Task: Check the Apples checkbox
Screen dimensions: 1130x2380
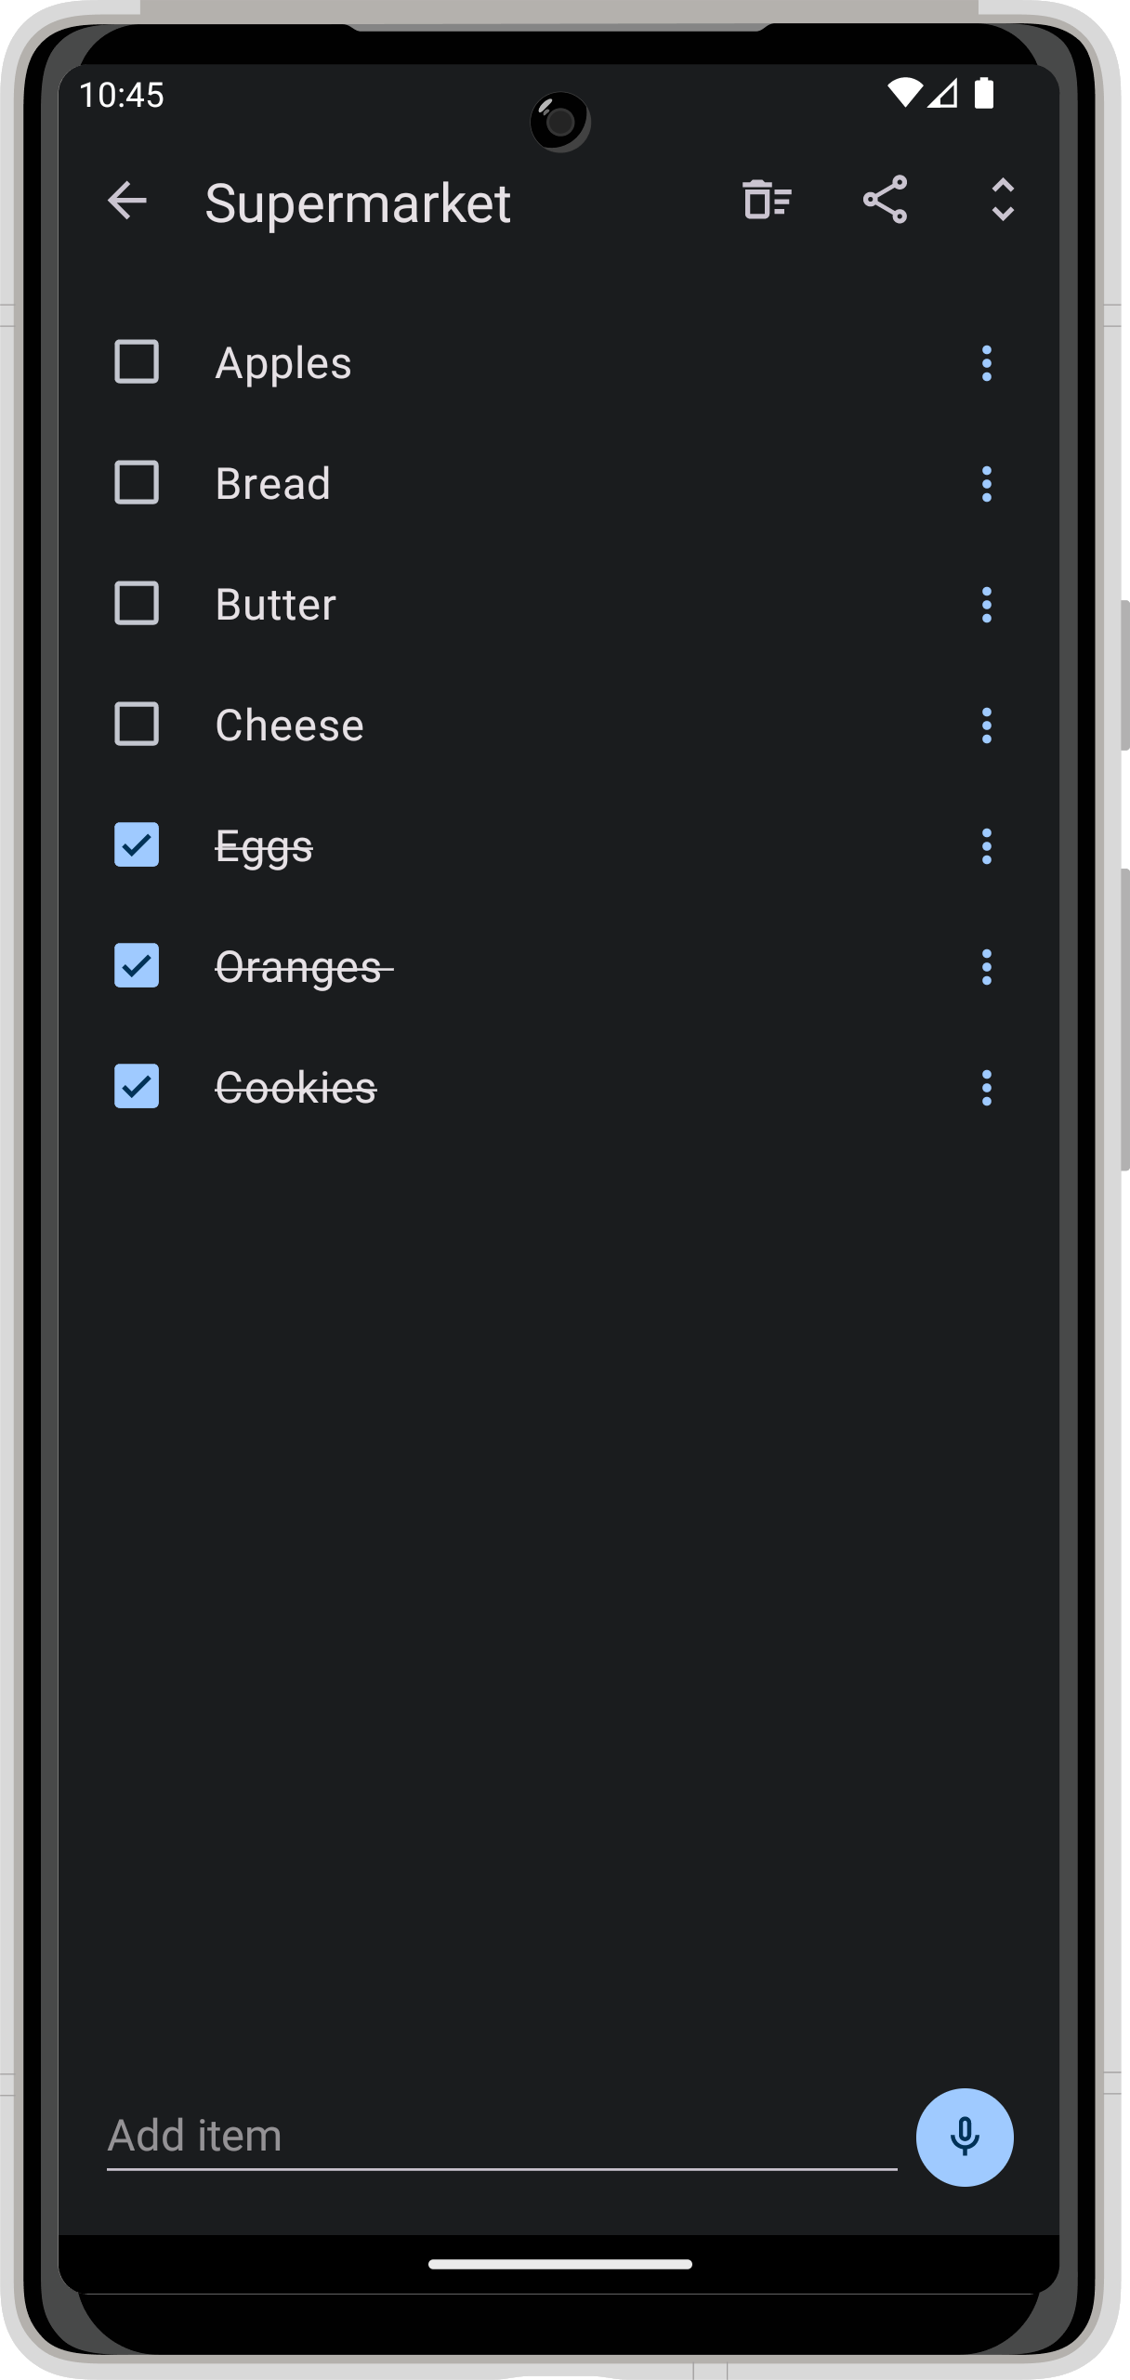Action: pos(137,362)
